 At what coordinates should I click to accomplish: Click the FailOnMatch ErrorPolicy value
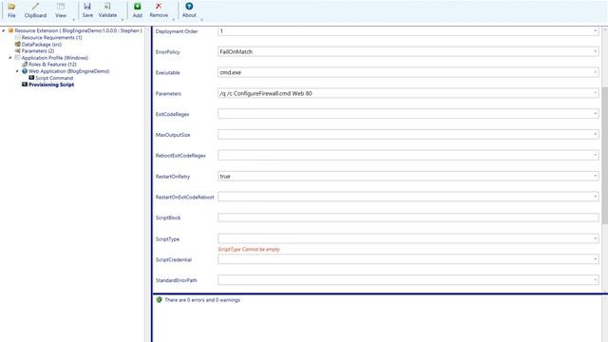click(x=236, y=51)
